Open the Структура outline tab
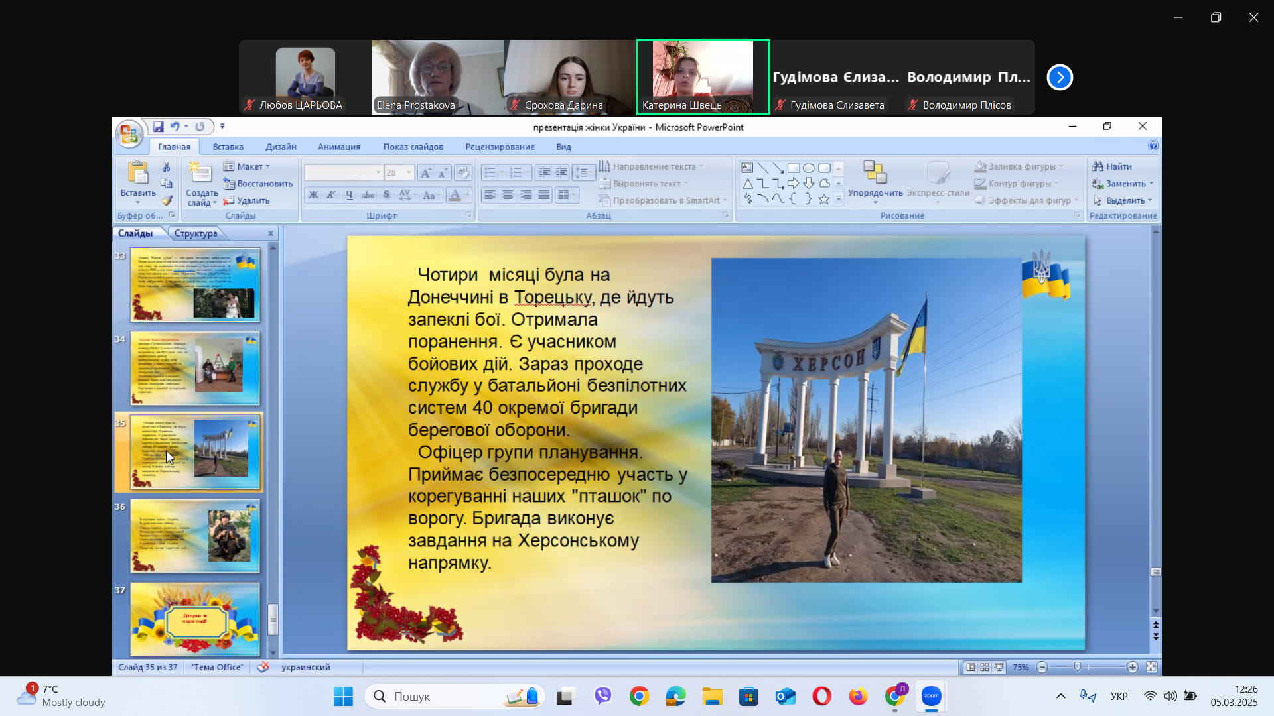 tap(195, 233)
